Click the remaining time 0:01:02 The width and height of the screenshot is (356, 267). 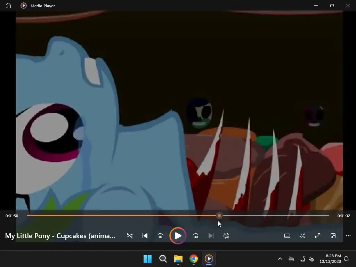click(344, 216)
